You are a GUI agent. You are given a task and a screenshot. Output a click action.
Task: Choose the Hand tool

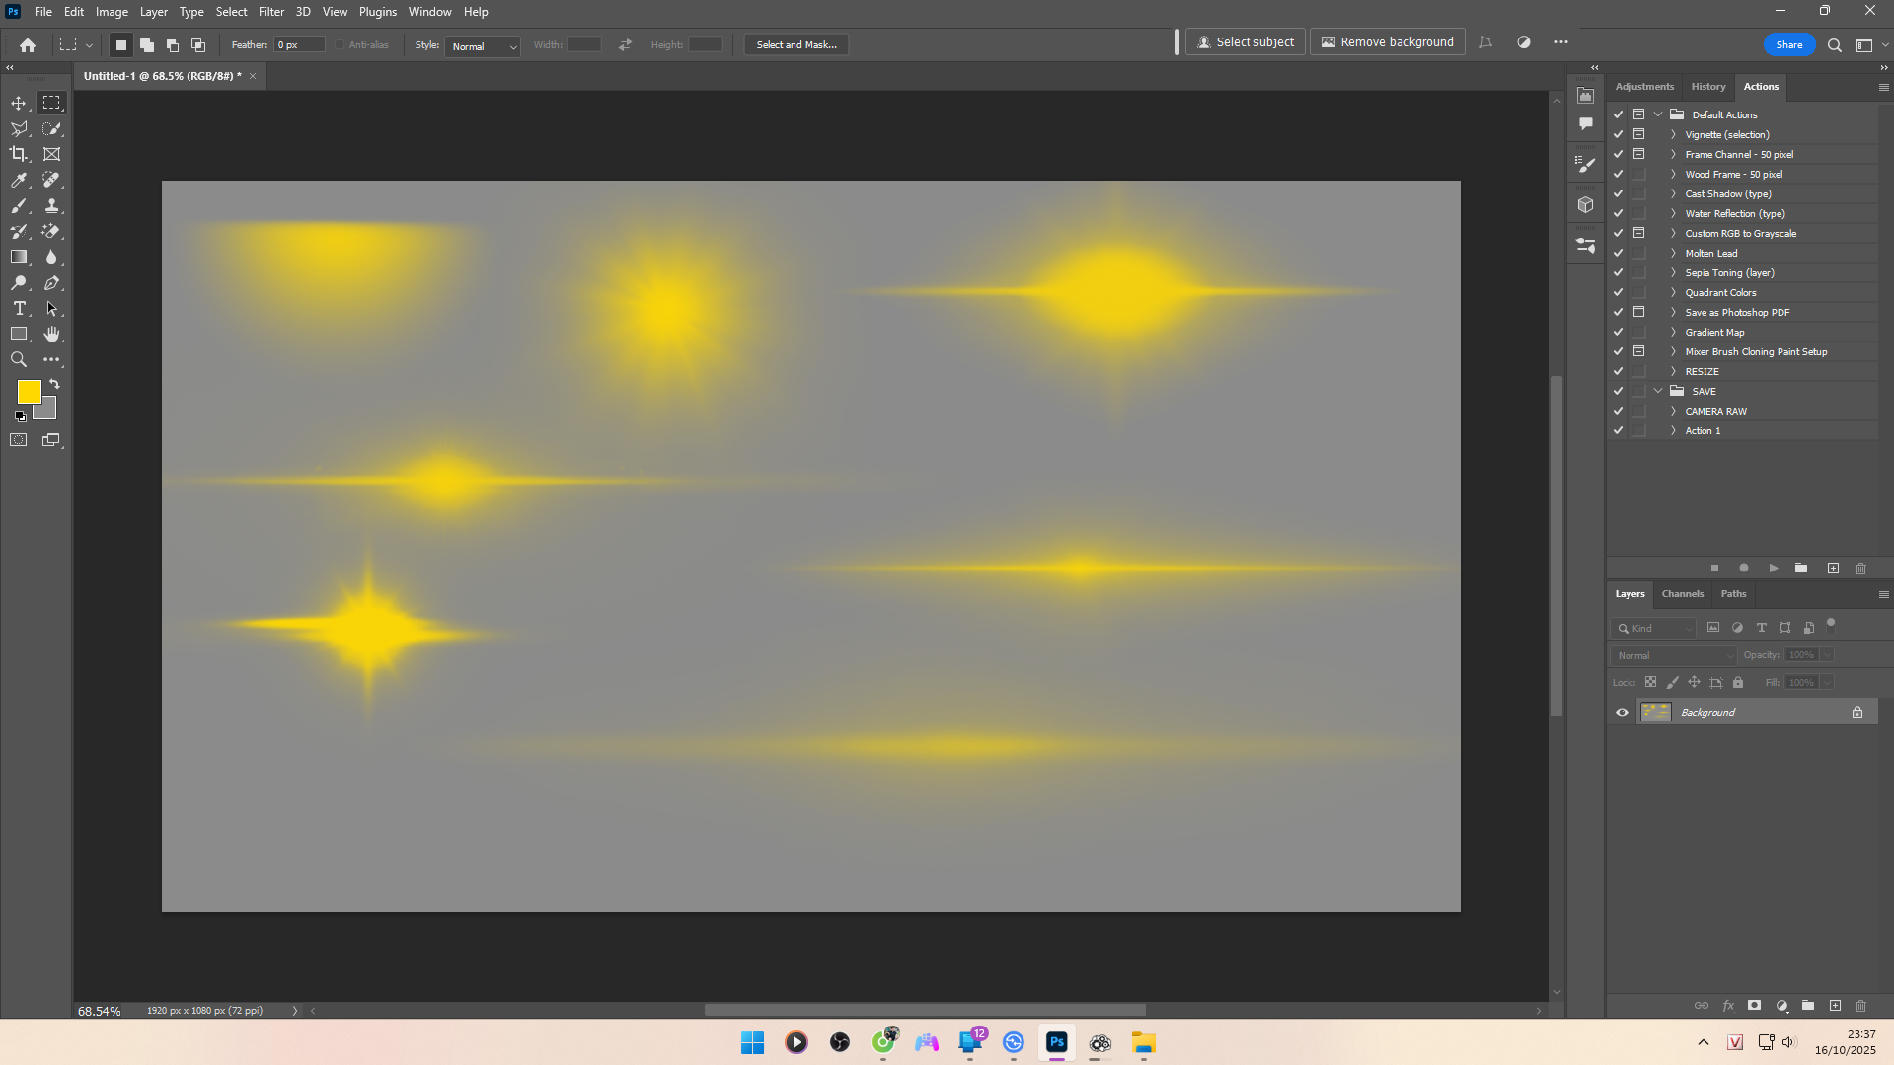pos(51,335)
